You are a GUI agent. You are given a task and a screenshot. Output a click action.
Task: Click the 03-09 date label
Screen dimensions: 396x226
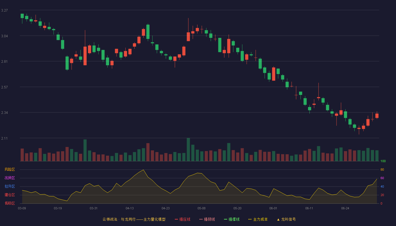(22, 208)
